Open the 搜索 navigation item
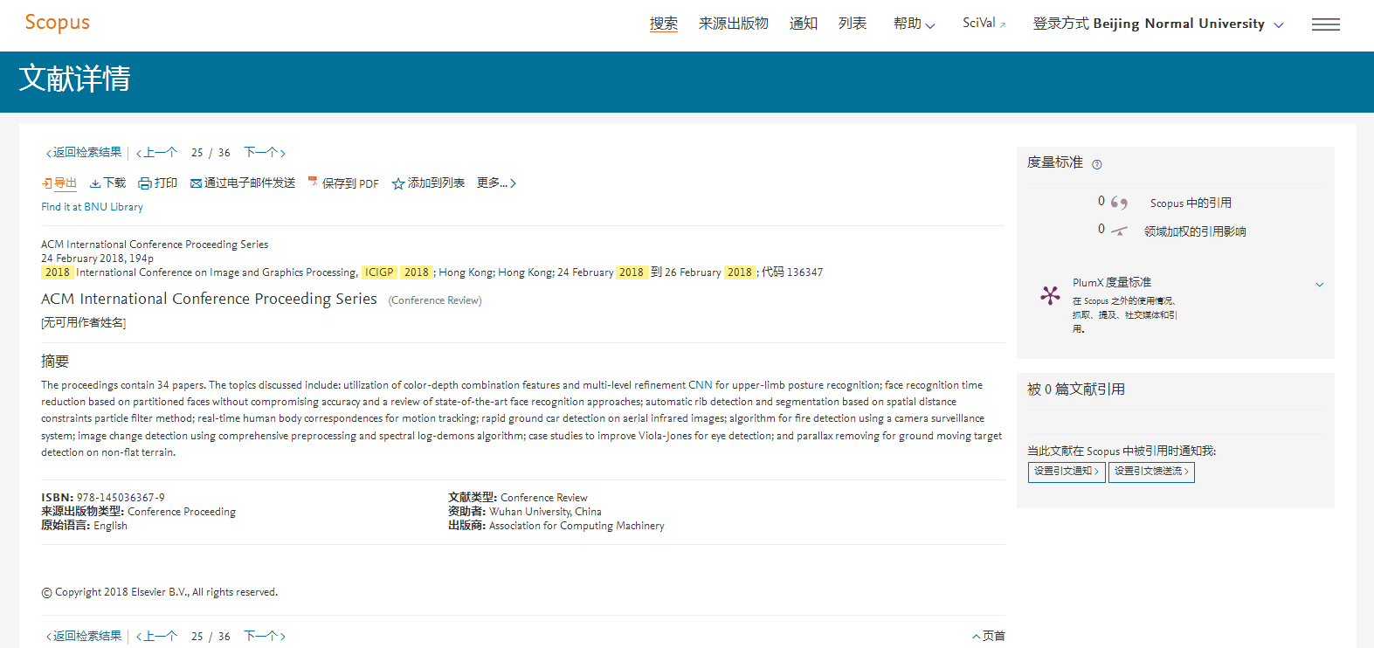Screen dimensions: 1374x648 [663, 24]
